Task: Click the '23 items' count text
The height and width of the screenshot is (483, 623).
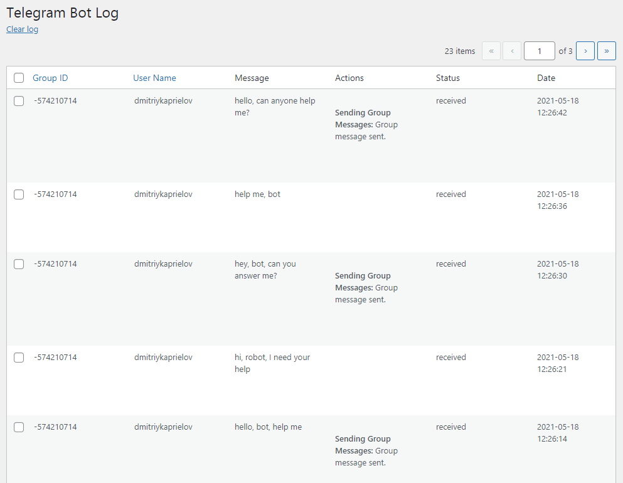Action: [460, 51]
